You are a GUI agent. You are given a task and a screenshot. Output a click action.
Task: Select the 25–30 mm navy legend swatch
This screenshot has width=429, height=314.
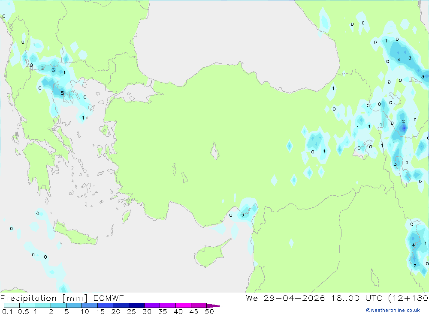(136, 305)
